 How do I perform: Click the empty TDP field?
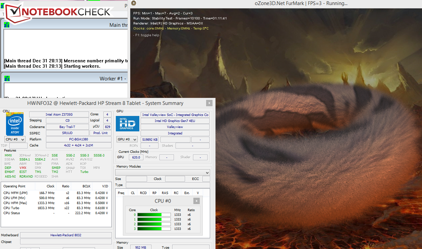[18, 145]
